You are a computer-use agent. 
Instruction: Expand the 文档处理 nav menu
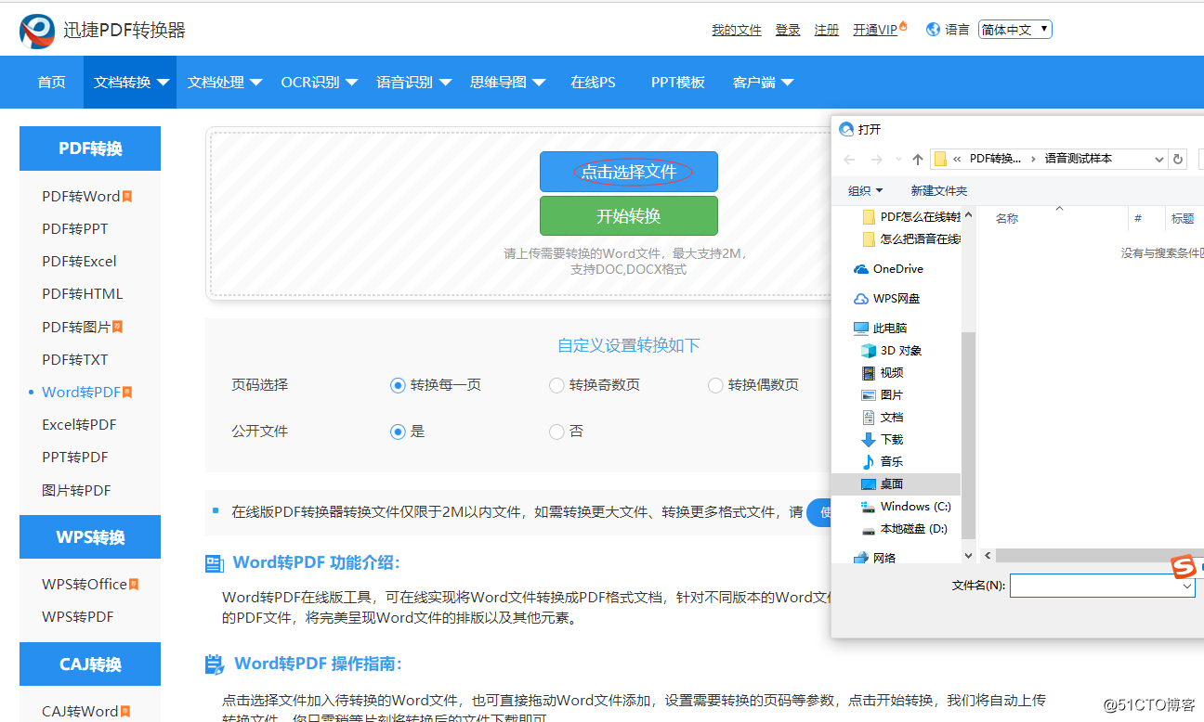pyautogui.click(x=225, y=82)
